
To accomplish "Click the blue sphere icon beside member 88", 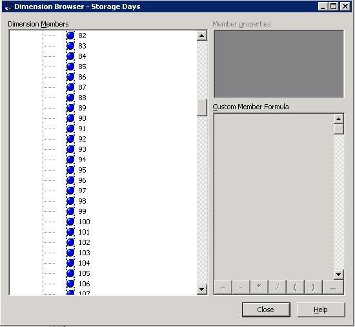I will (70, 98).
